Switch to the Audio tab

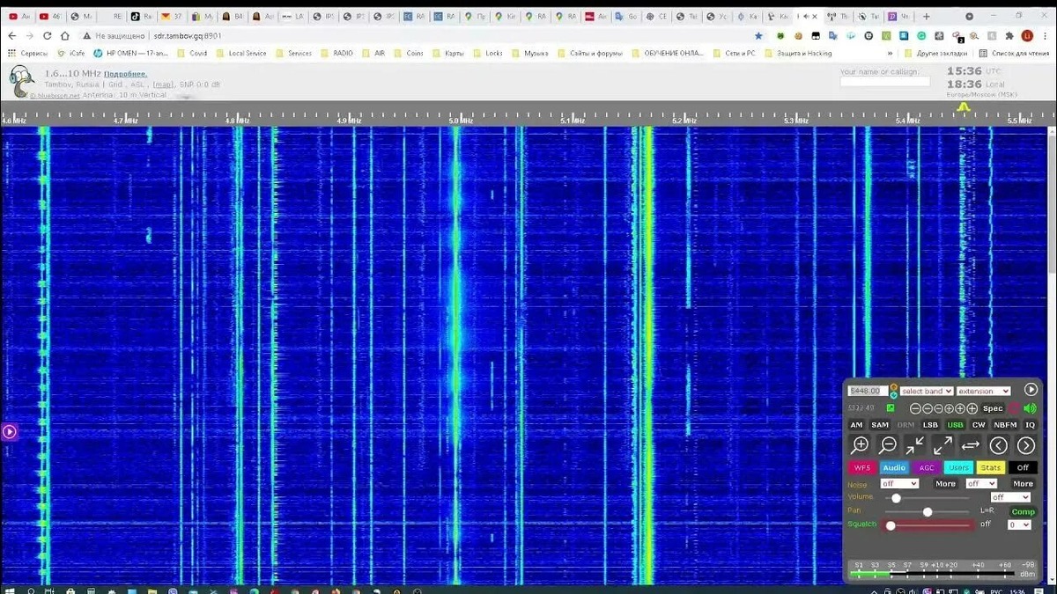[894, 467]
